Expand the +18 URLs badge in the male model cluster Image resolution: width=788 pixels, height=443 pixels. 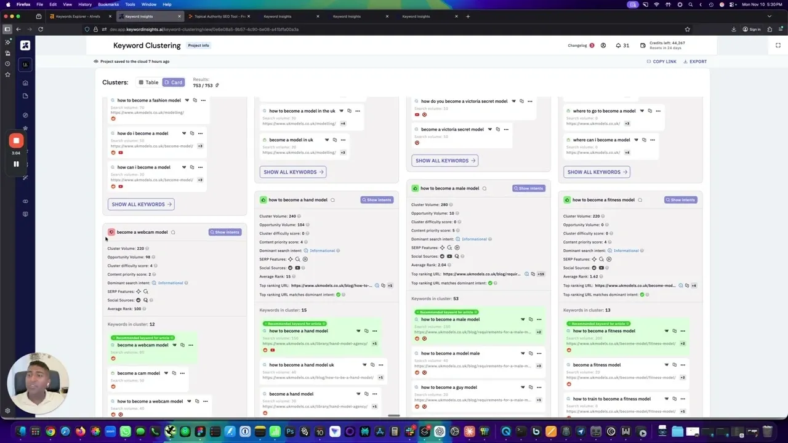(541, 274)
